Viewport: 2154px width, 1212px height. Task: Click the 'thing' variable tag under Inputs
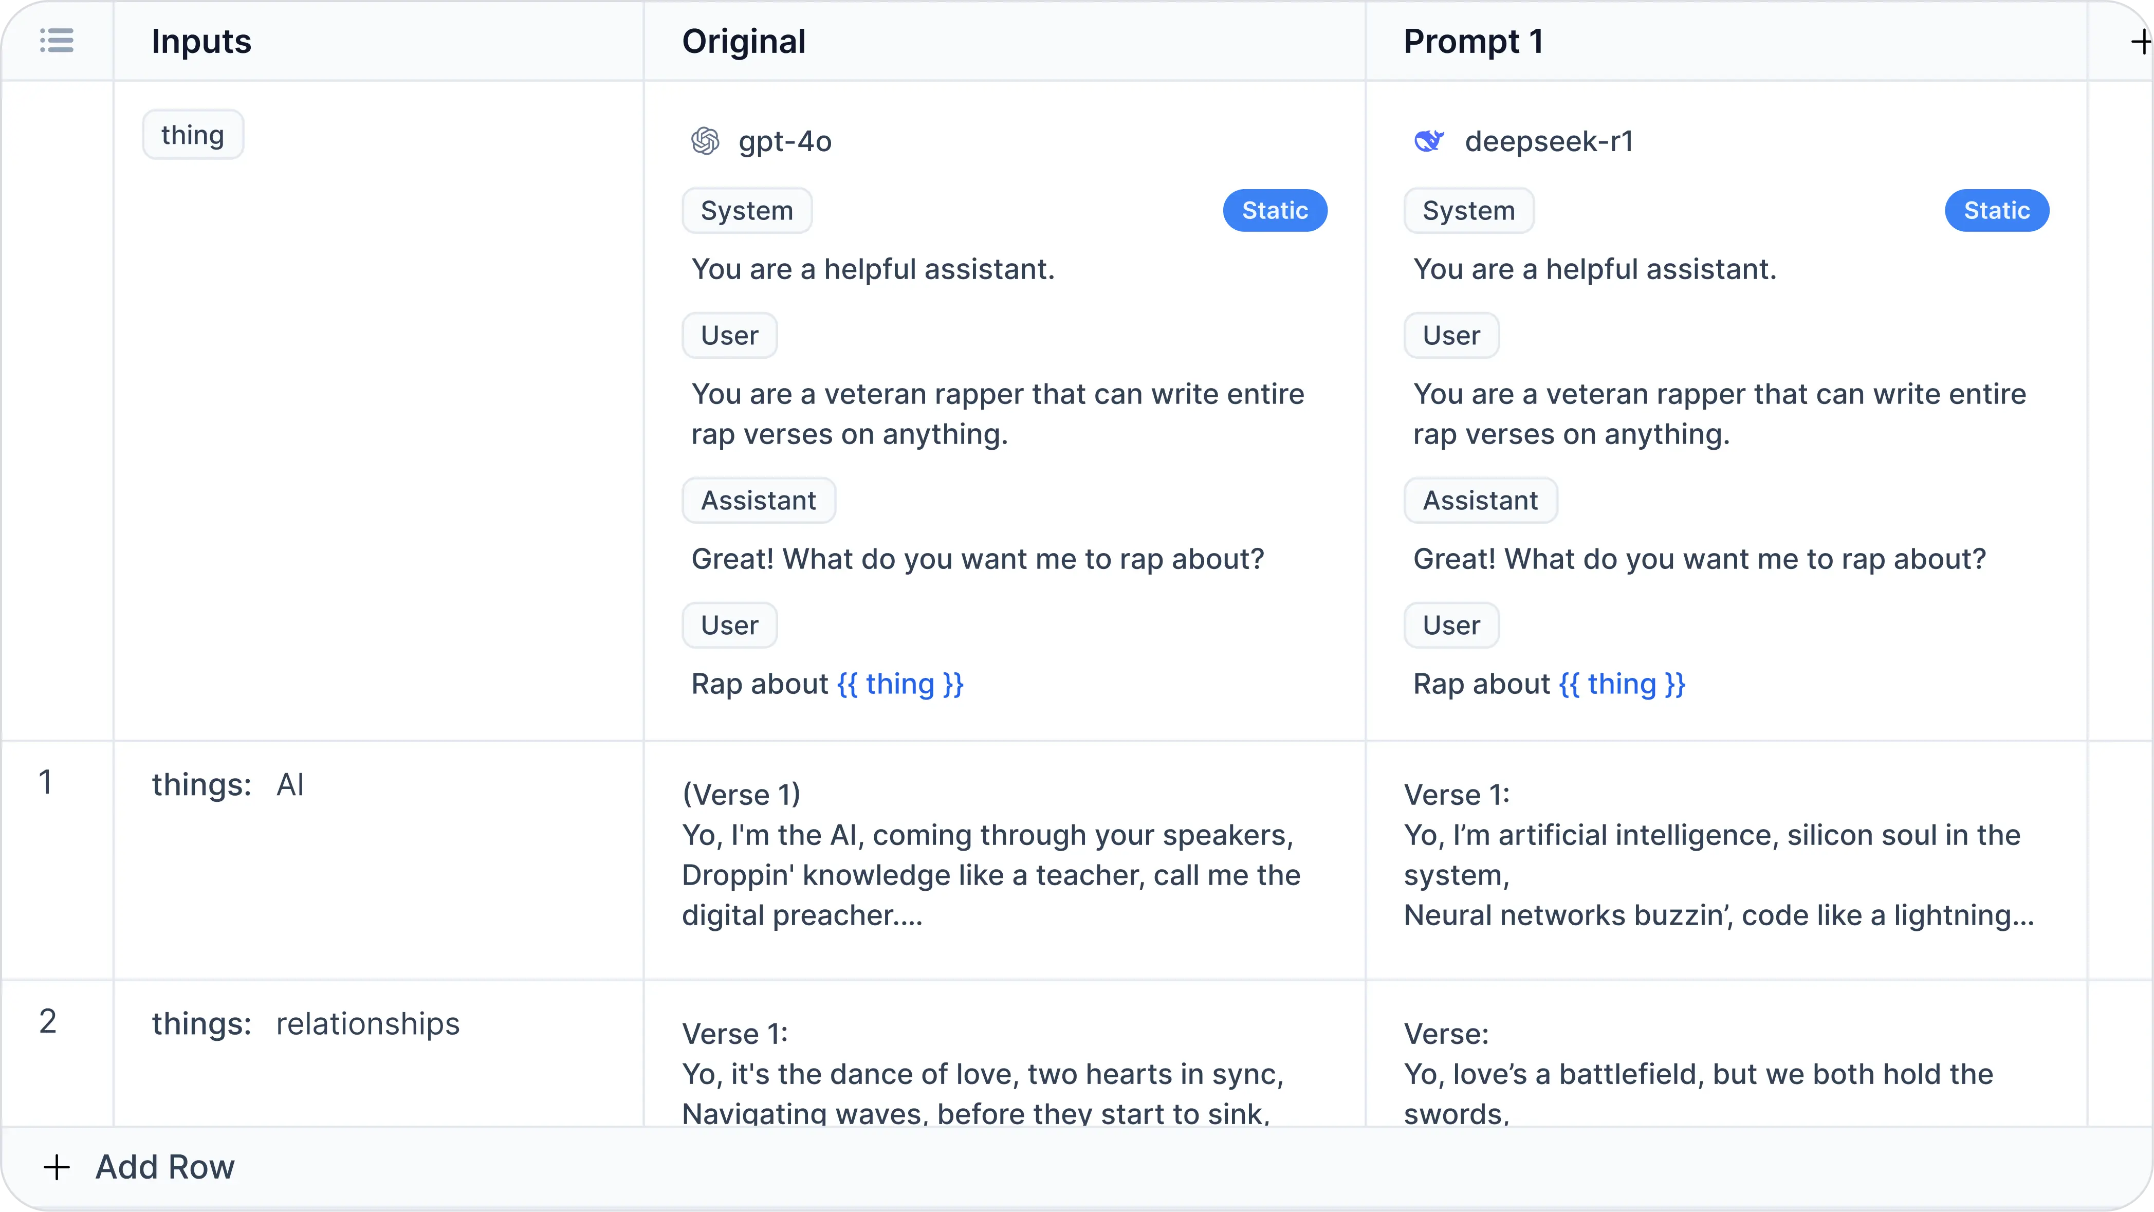pos(192,134)
